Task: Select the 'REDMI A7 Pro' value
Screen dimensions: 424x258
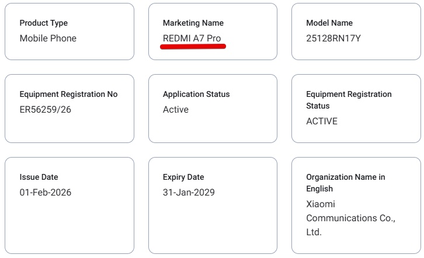Action: 192,39
